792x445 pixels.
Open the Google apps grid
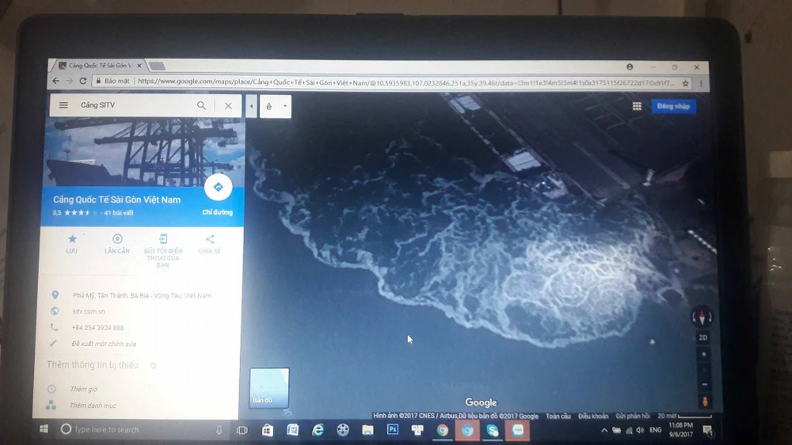(x=637, y=106)
